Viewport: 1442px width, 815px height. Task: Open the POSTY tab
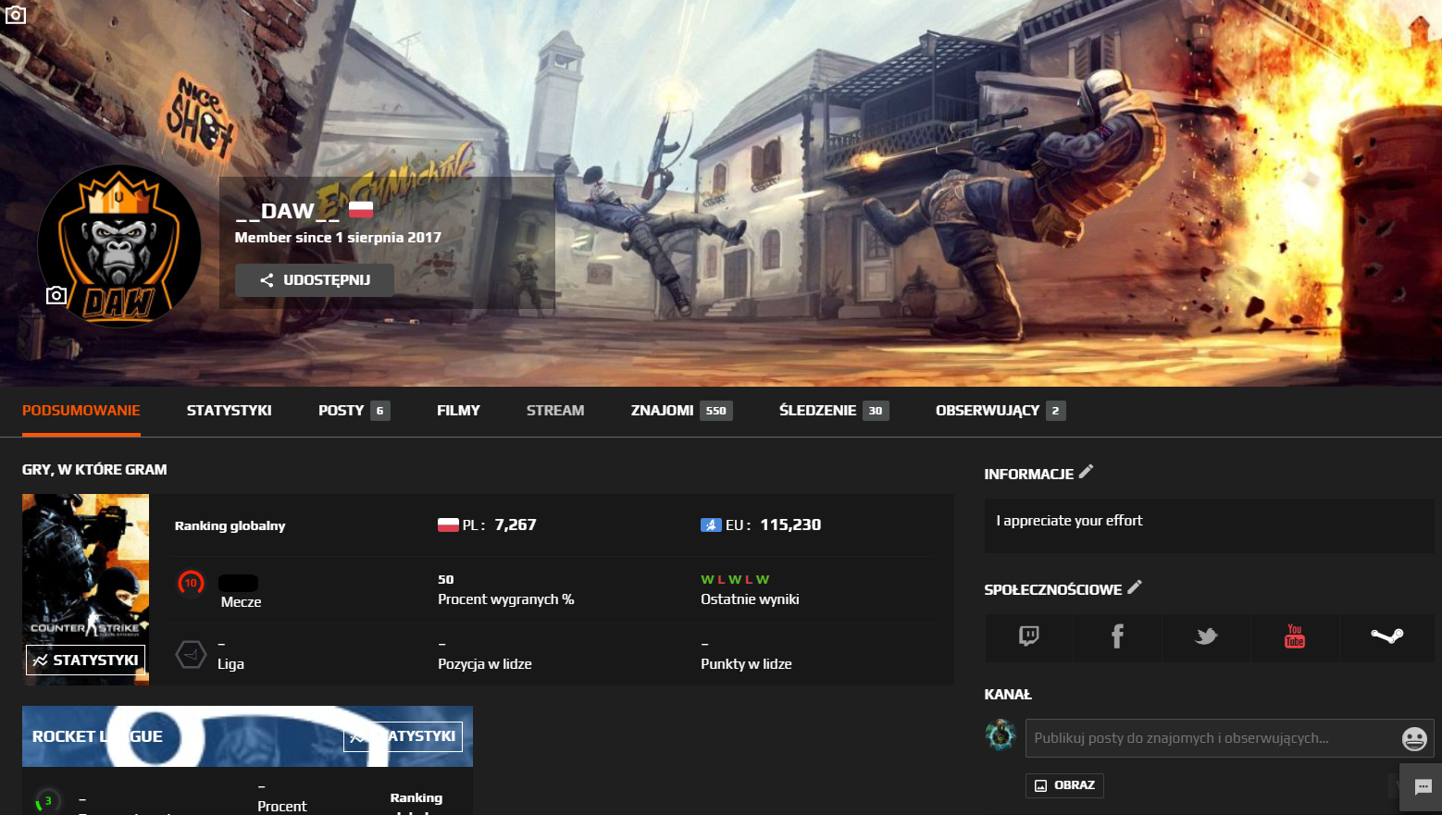pos(354,411)
